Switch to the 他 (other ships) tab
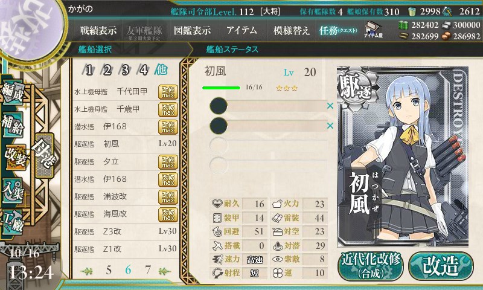The width and height of the screenshot is (483, 290). pyautogui.click(x=161, y=69)
